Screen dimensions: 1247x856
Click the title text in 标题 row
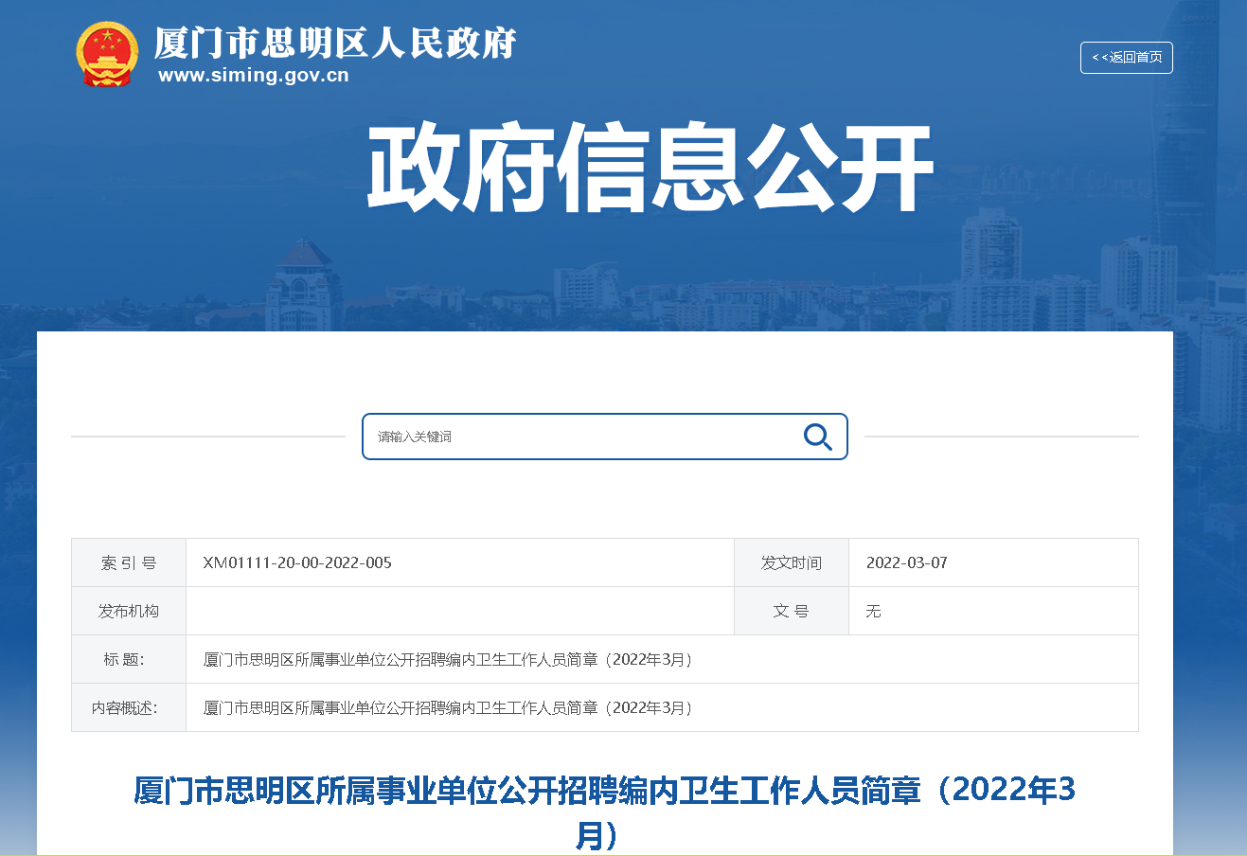pyautogui.click(x=449, y=660)
